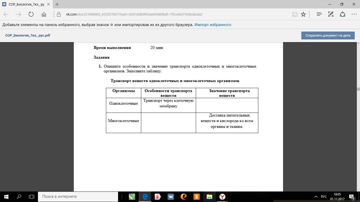Switch РУС input language indicator
The image size is (360, 202).
coord(324,196)
